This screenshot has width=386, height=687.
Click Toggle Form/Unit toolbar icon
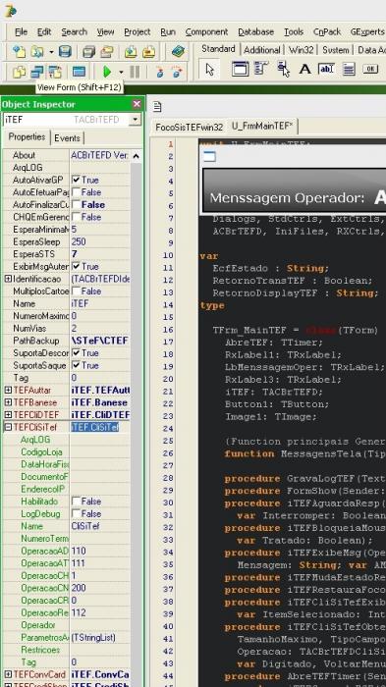[55, 72]
